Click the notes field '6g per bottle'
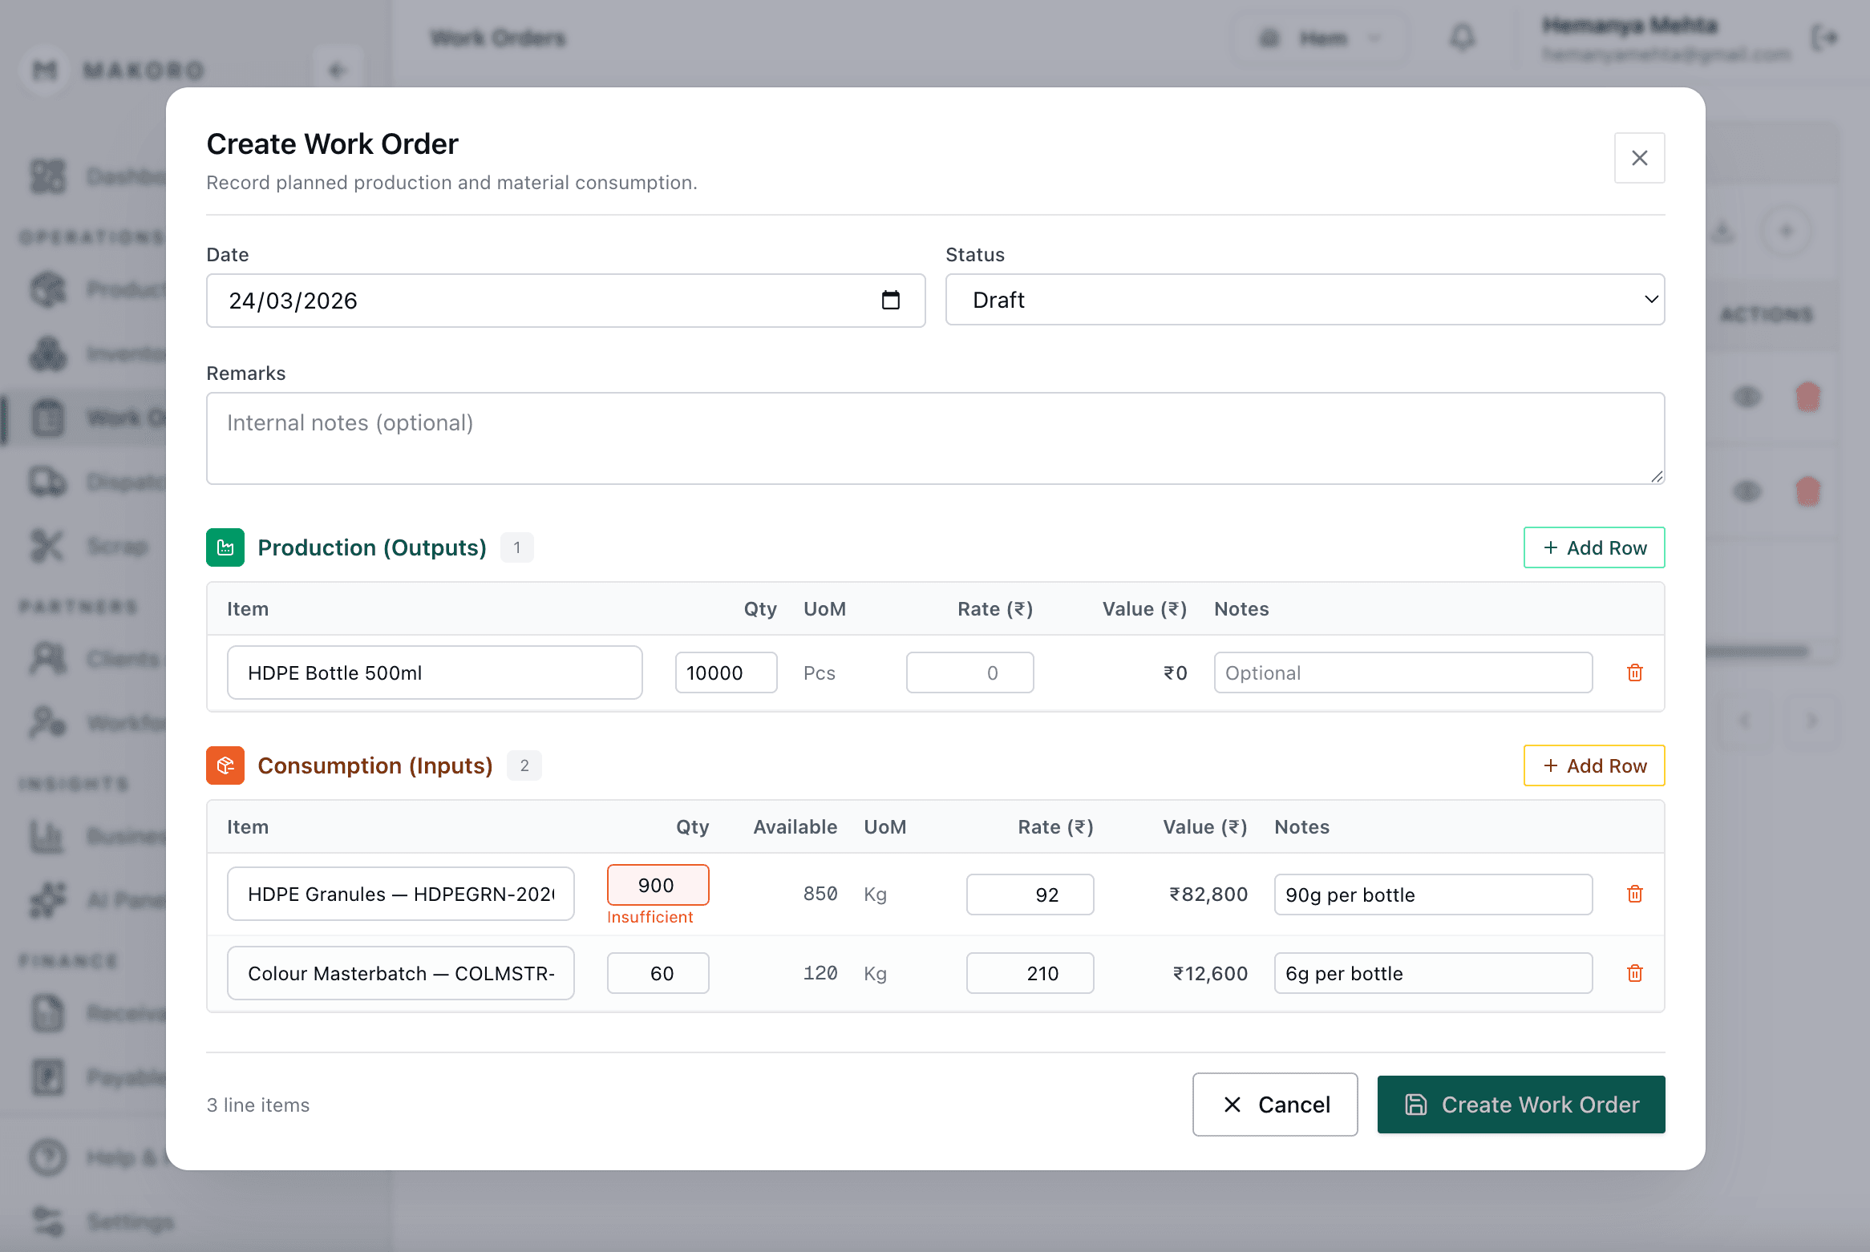This screenshot has height=1252, width=1870. pyautogui.click(x=1433, y=973)
